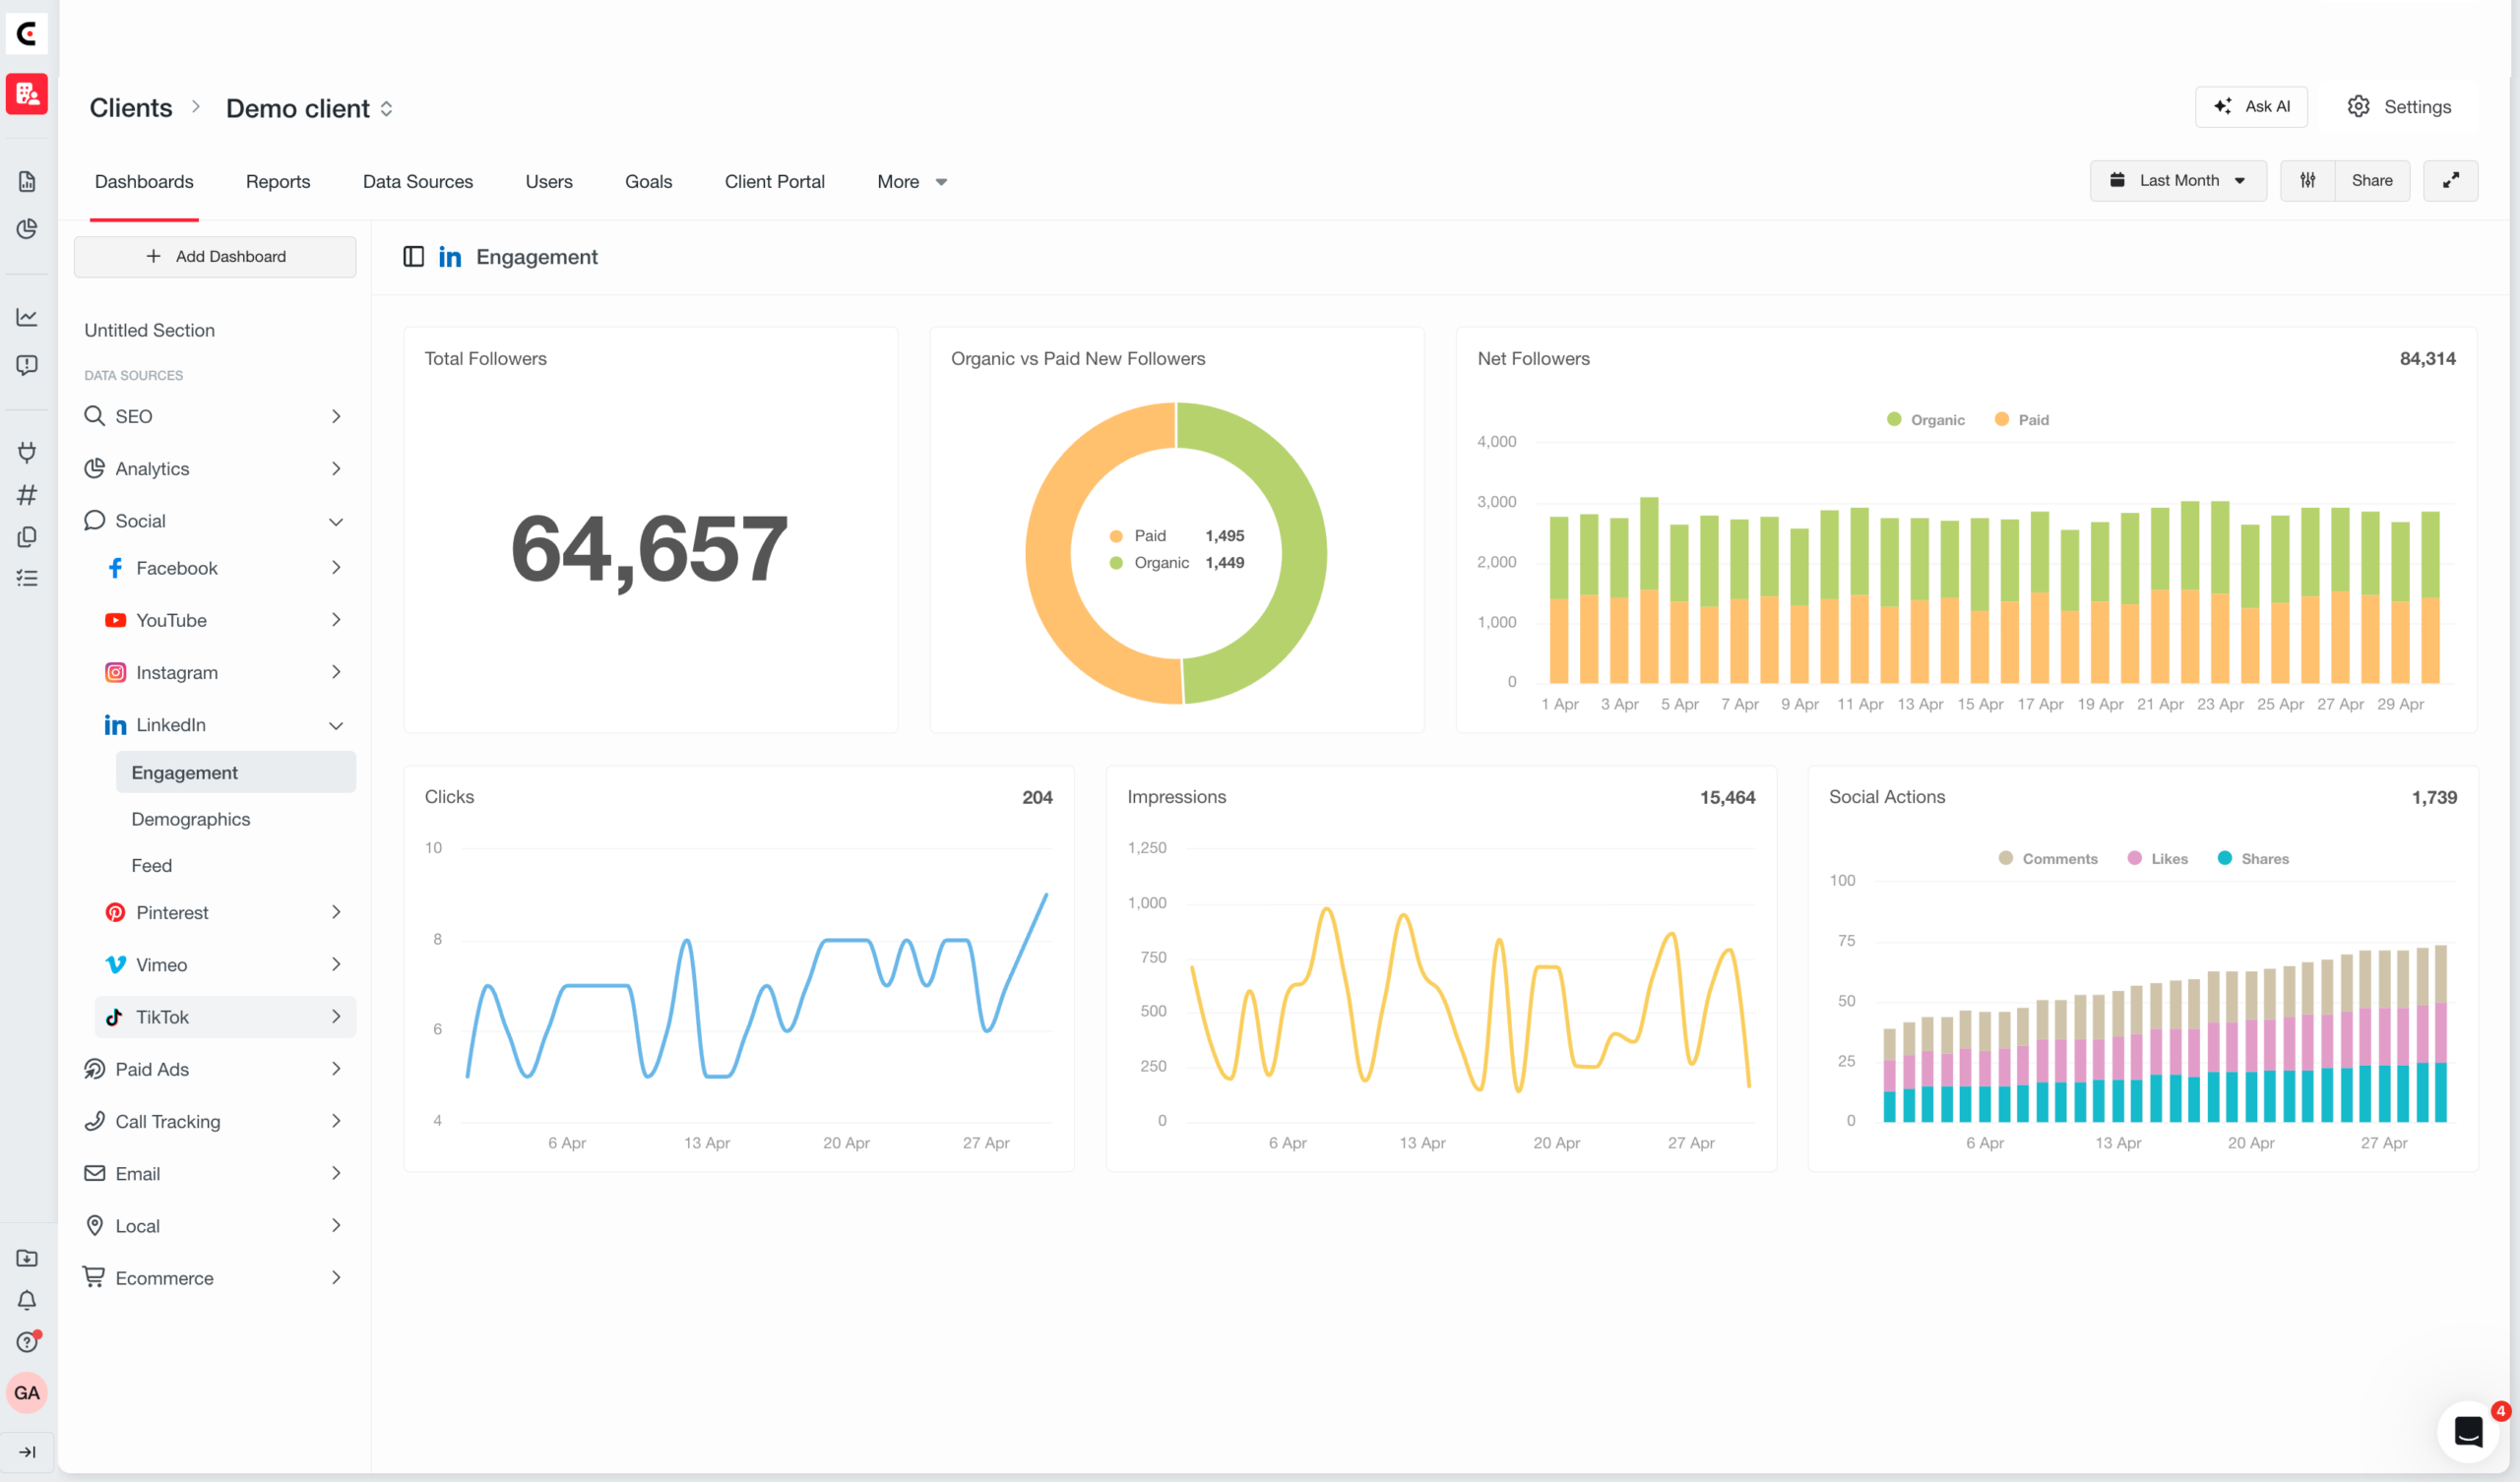Viewport: 2520px width, 1482px height.
Task: Open the task checklist icon in left rail
Action: [x=27, y=578]
